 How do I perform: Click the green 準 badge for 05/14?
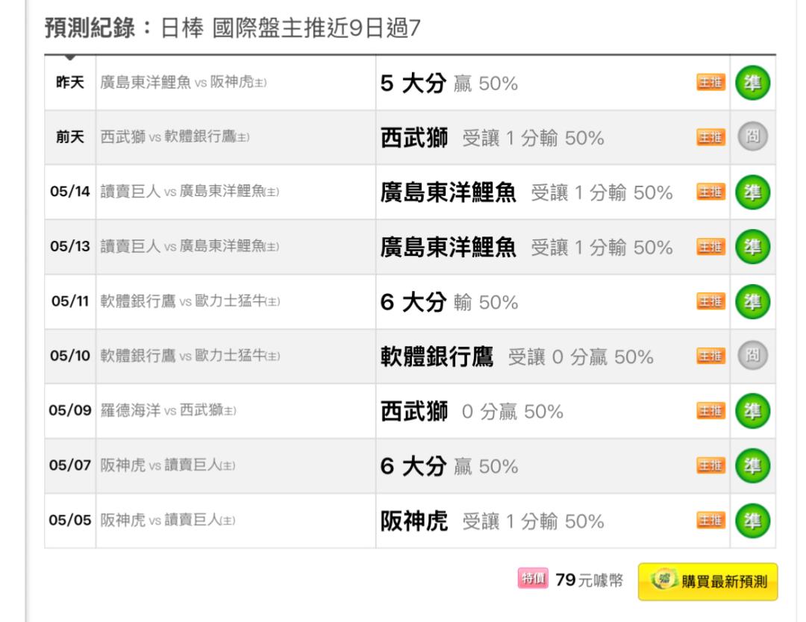point(752,192)
